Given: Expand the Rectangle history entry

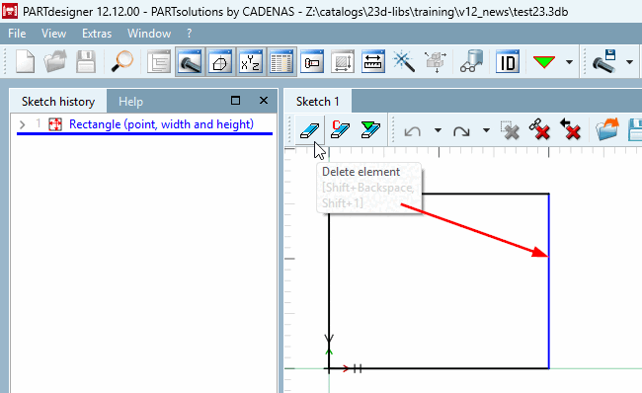Looking at the screenshot, I should click(22, 124).
